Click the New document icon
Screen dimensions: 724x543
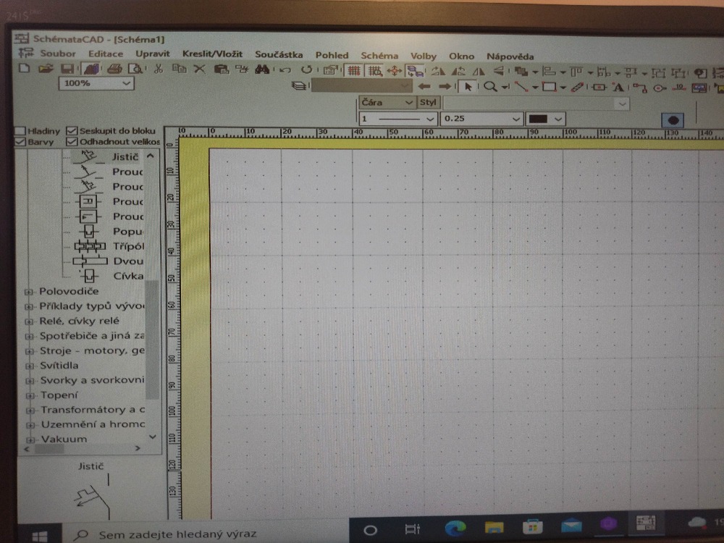pyautogui.click(x=25, y=68)
